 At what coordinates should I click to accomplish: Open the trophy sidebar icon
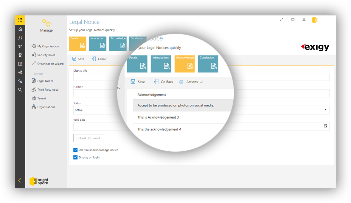click(x=20, y=55)
